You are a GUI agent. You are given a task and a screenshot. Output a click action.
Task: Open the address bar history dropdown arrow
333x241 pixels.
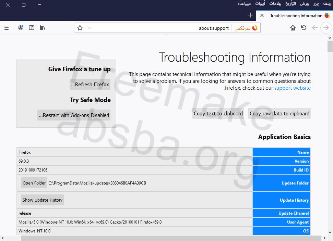coord(90,28)
